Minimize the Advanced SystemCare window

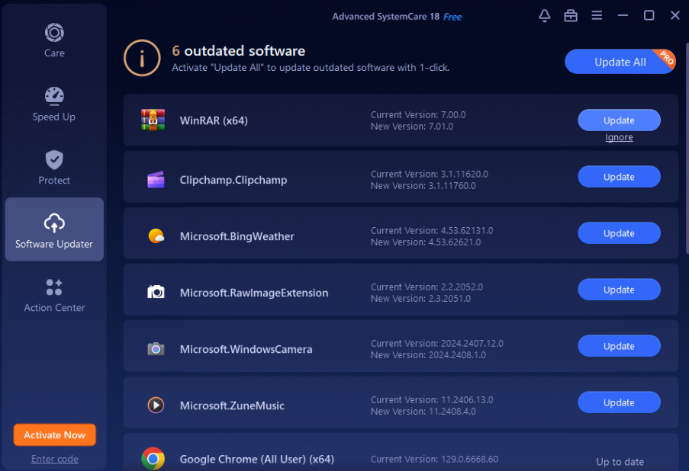tap(623, 16)
